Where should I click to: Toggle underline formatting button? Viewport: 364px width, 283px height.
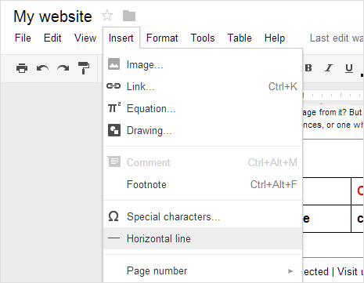point(349,68)
